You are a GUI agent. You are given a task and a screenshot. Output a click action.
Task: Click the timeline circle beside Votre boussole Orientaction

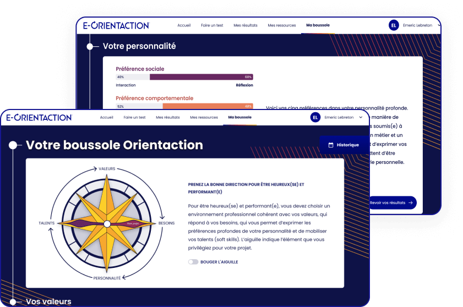tap(12, 145)
